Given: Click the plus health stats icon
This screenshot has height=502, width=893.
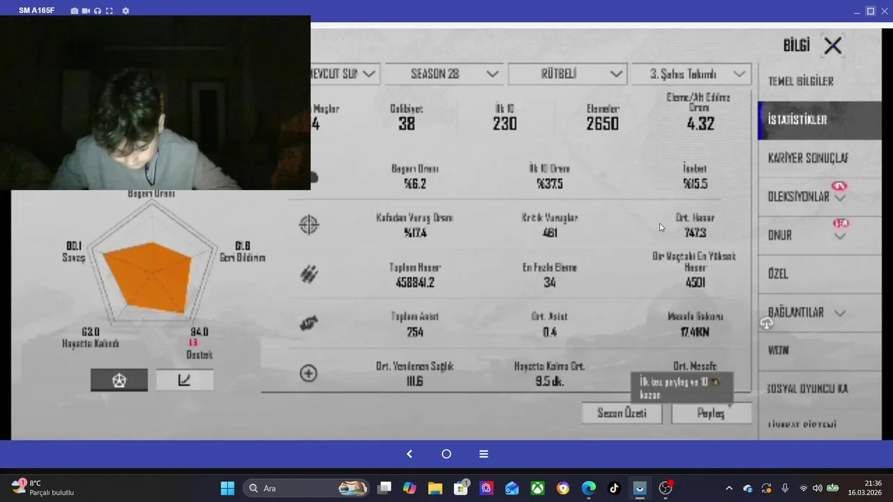Looking at the screenshot, I should 308,374.
